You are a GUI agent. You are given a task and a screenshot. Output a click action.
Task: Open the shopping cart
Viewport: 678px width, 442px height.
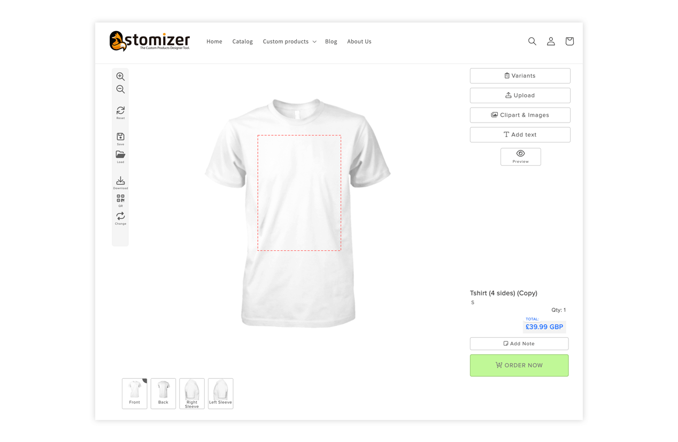[569, 41]
